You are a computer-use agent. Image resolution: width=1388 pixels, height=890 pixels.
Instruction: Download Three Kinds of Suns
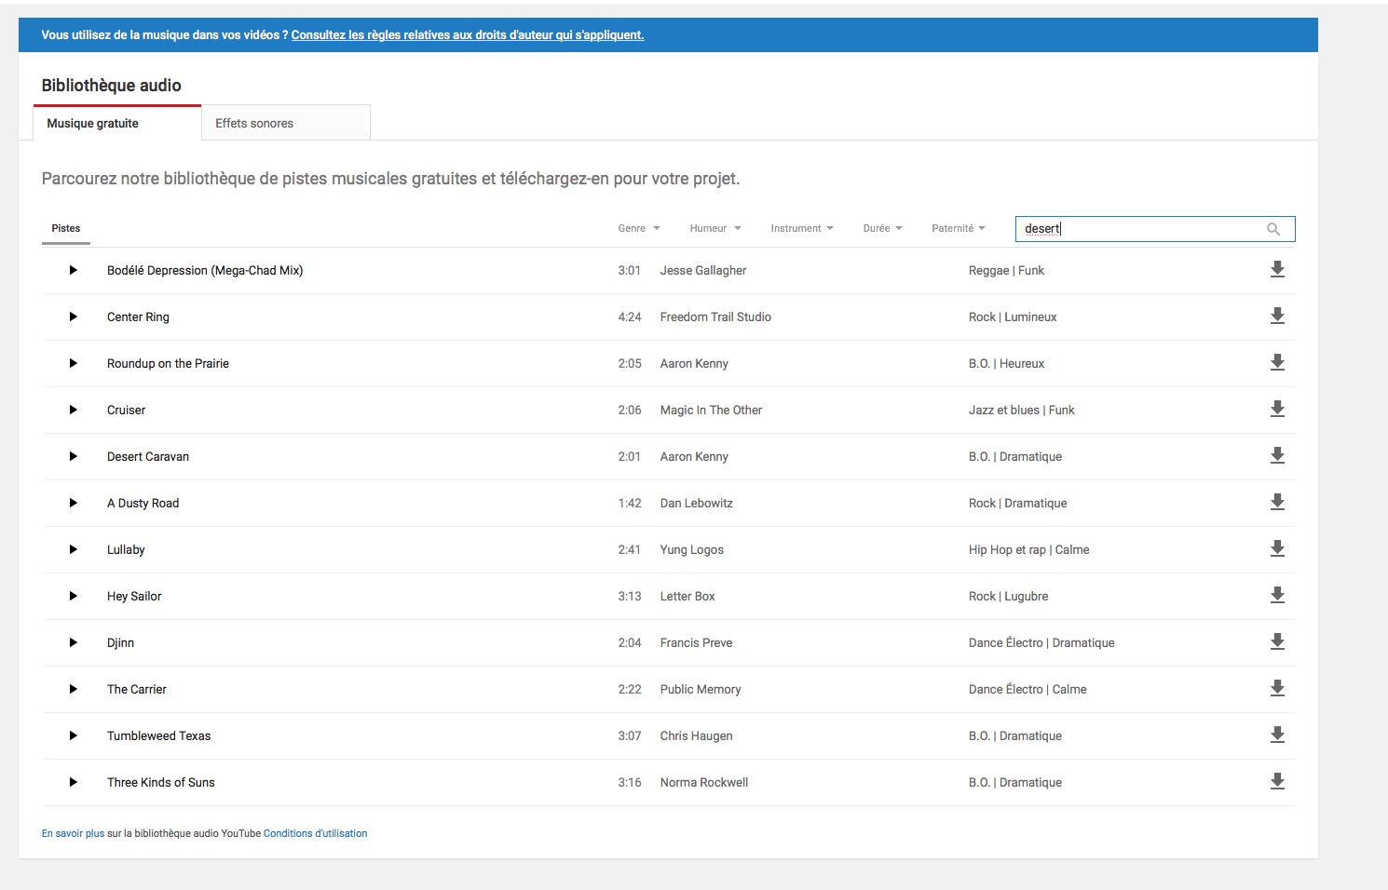pos(1277,781)
